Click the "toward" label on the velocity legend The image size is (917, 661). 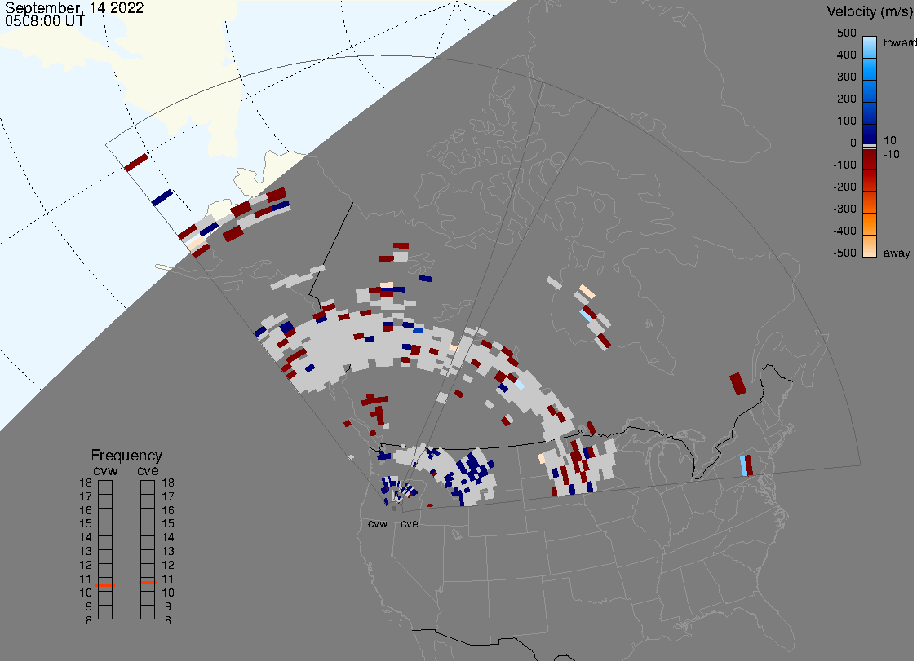point(899,42)
